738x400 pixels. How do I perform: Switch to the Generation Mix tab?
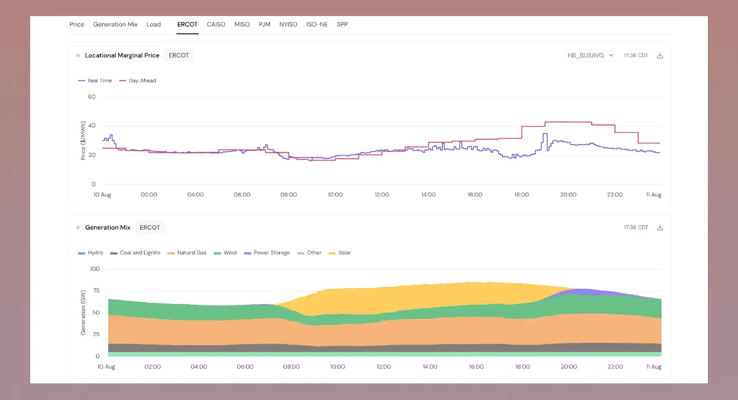[x=115, y=25]
